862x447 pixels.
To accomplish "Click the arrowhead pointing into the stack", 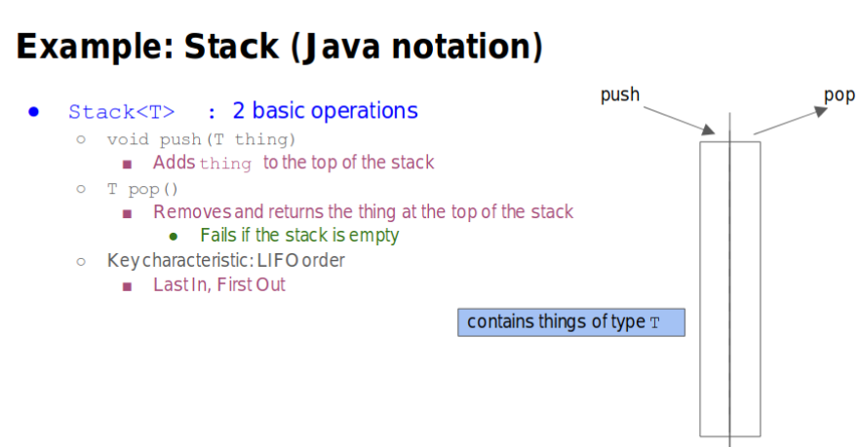I will coord(708,130).
